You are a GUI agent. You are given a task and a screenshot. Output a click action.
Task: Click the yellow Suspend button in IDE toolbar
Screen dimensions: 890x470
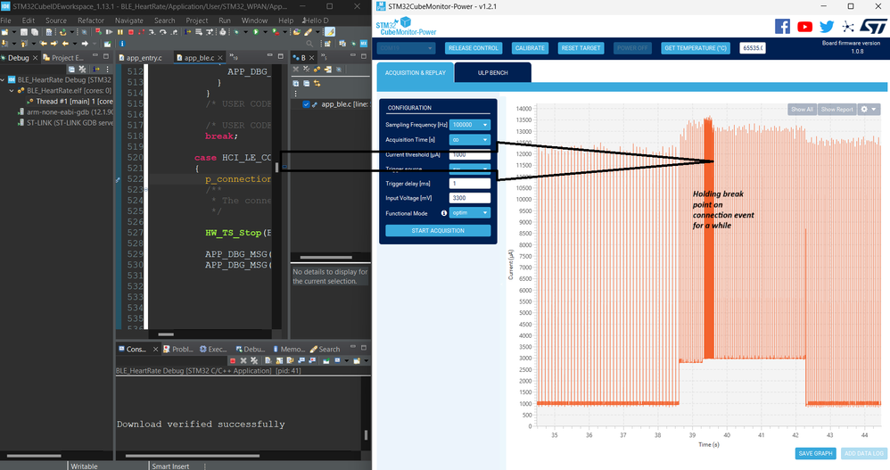tap(119, 32)
